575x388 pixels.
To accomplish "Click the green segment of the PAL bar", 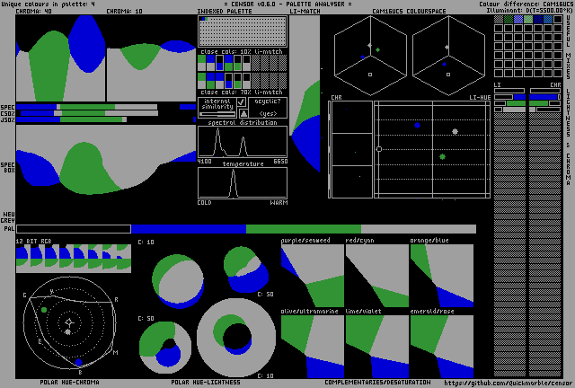I will pyautogui.click(x=303, y=229).
